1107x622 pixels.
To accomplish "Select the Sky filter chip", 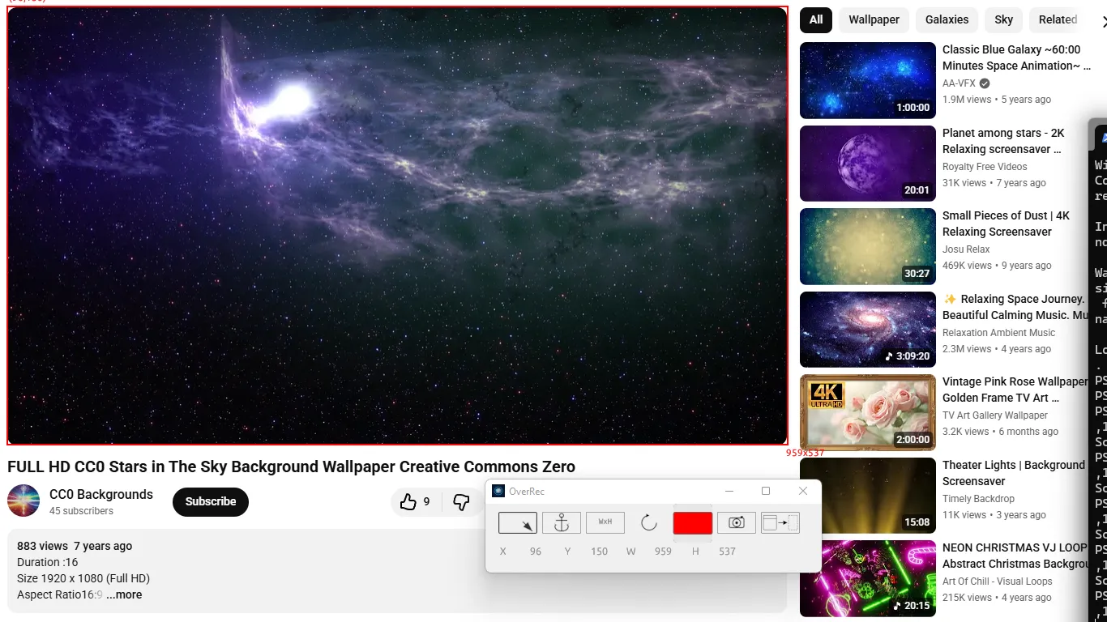I will pyautogui.click(x=1004, y=19).
